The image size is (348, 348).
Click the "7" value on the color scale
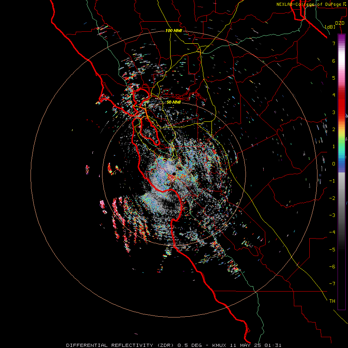[334, 43]
